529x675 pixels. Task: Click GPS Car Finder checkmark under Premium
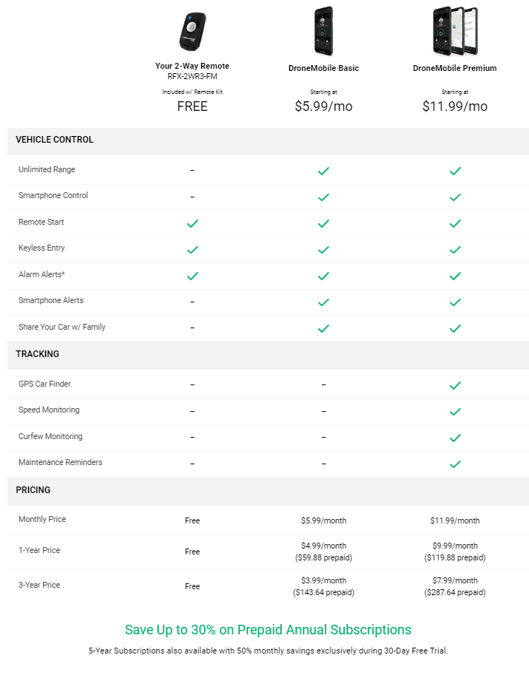tap(455, 385)
